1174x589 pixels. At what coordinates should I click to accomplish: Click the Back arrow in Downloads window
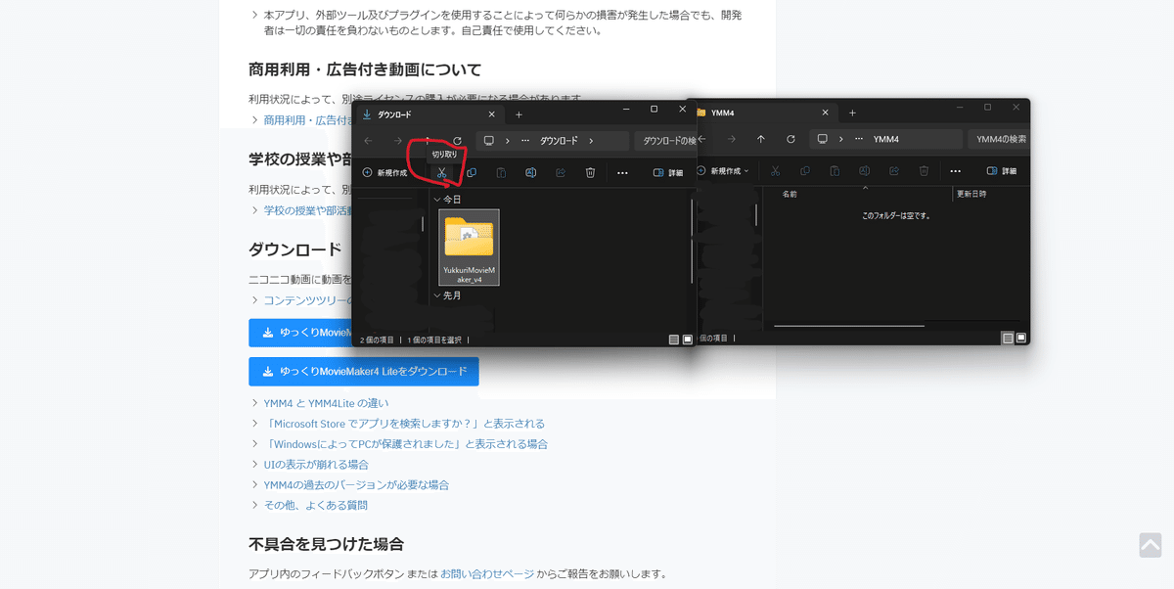click(368, 141)
